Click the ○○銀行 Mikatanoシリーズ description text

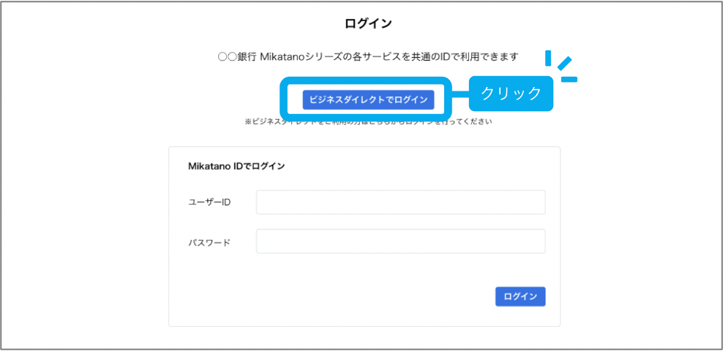[x=368, y=56]
